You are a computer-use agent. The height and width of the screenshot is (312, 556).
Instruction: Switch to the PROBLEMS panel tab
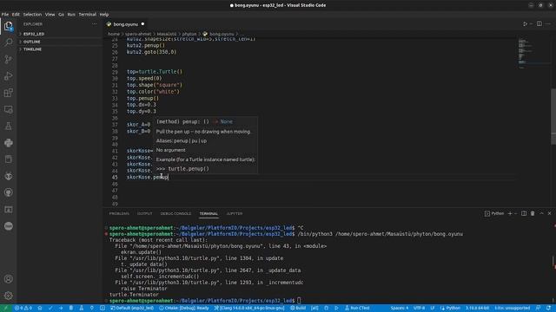point(119,214)
